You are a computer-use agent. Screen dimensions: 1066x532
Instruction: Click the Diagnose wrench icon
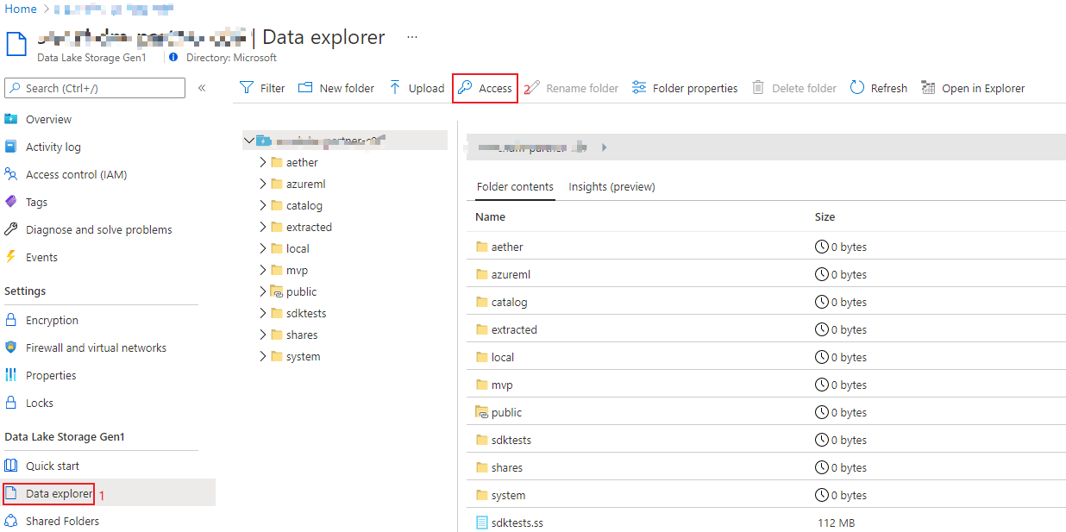(11, 229)
